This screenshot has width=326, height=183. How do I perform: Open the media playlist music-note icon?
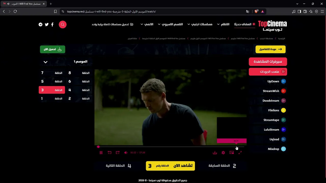point(294,11)
